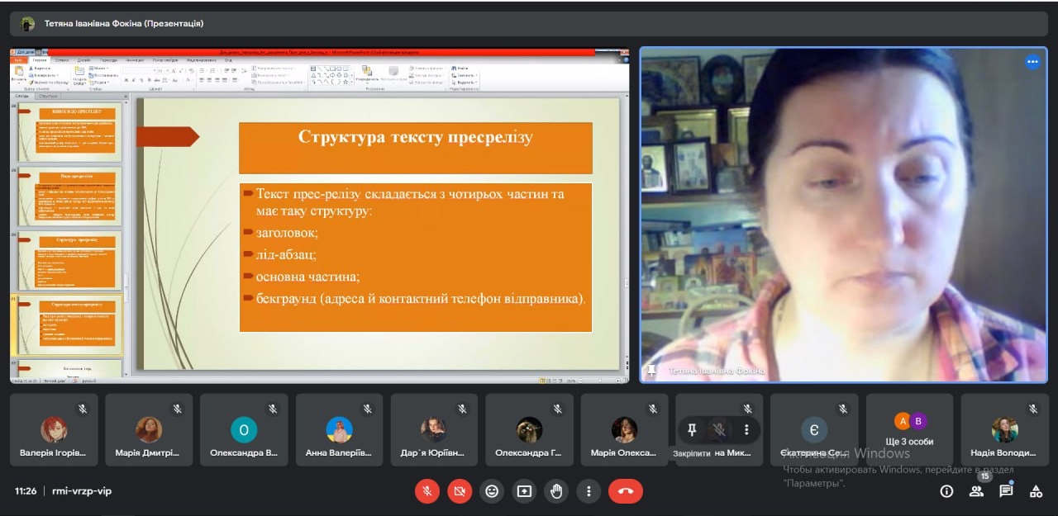
Task: Click the meeting code rmi-vrzp-vip
Action: 82,491
